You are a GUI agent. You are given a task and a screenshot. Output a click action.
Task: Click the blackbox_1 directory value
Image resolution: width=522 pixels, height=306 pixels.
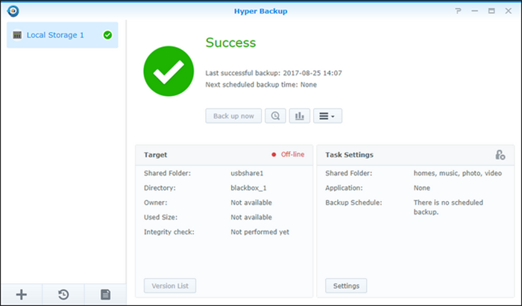(x=248, y=188)
